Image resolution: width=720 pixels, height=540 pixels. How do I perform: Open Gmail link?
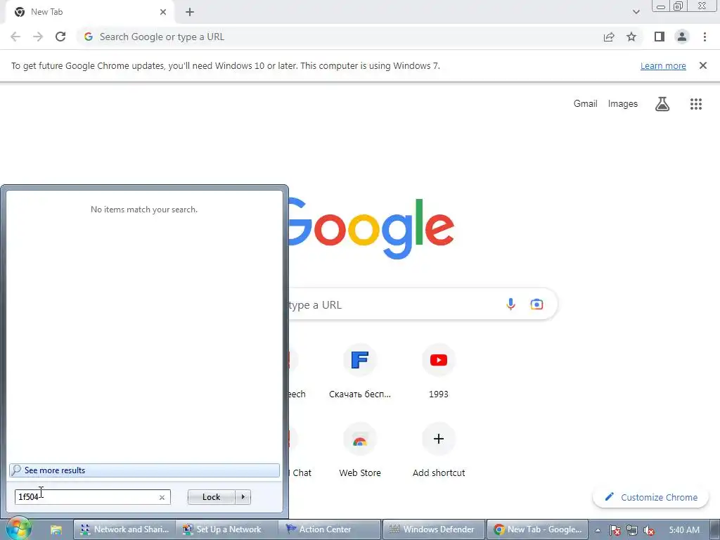pos(585,104)
